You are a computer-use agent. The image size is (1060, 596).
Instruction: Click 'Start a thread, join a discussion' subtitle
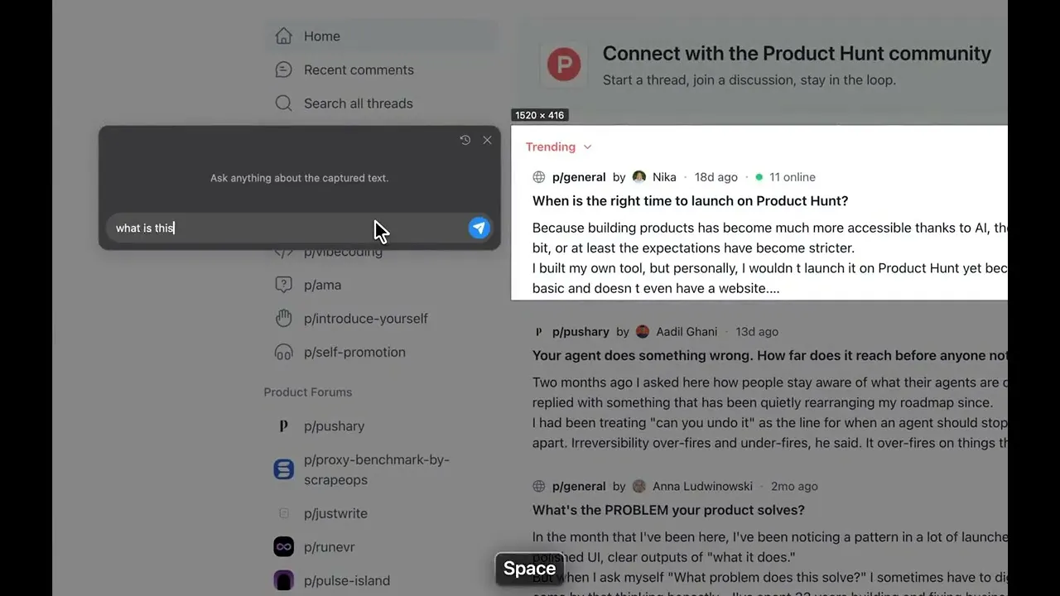tap(749, 80)
